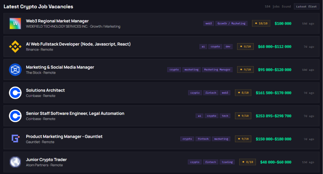Click the $253 895–$298 700 salary
323x174 pixels.
pos(274,116)
